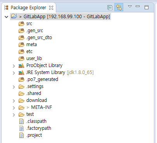The image size is (157, 143).
Task: Select the src source folder
Action: point(29,24)
